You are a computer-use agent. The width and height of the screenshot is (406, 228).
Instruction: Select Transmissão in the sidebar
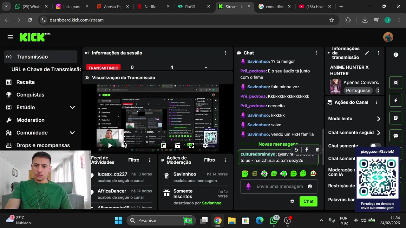click(x=41, y=57)
